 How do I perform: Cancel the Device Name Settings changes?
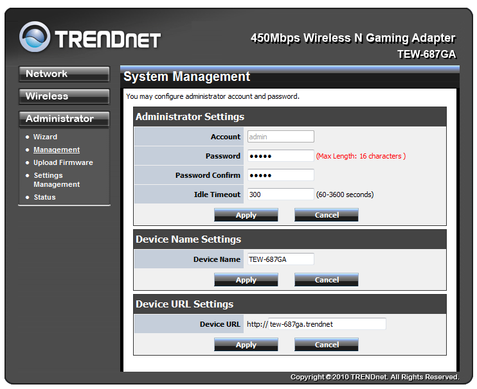(326, 280)
